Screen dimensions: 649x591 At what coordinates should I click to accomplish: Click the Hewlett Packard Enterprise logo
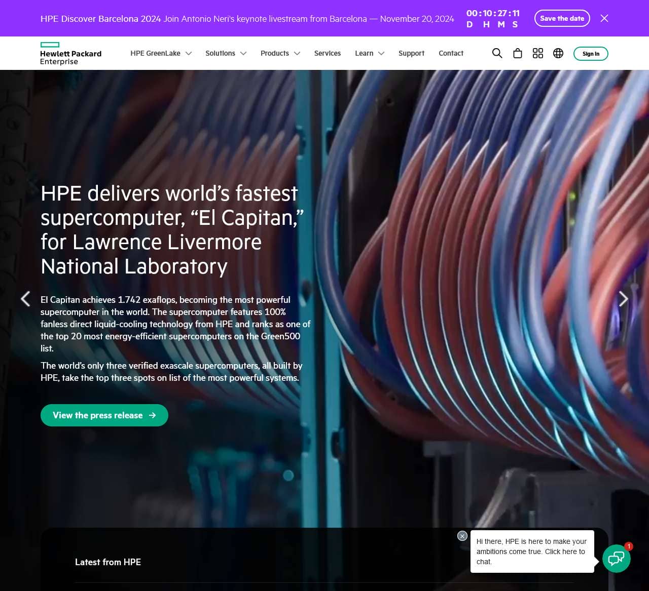[x=71, y=54]
